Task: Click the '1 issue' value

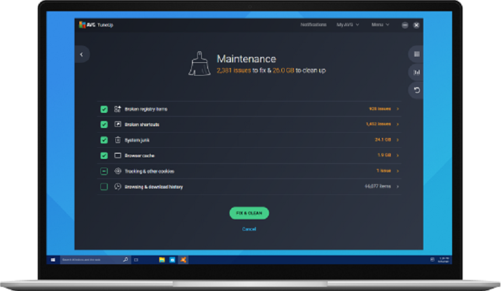Action: pos(384,171)
